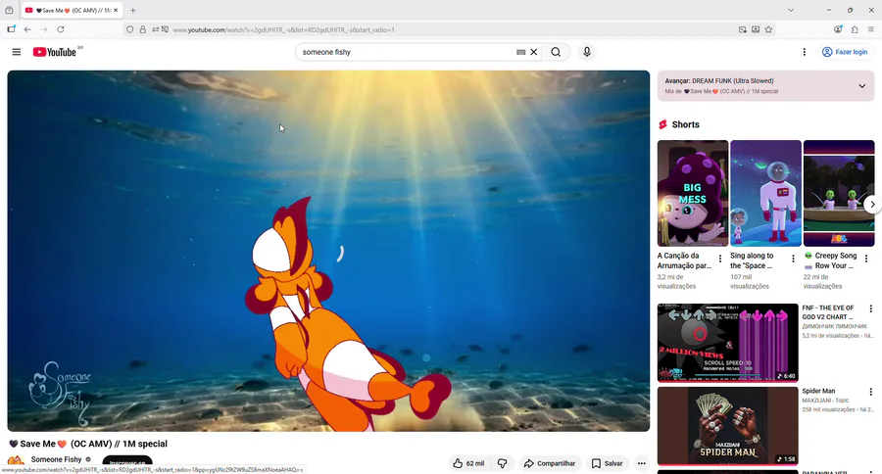Play the Spider Man video thumbnail

727,426
